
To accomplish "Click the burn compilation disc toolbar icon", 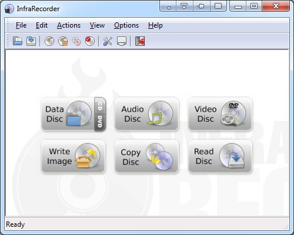I will (x=49, y=41).
